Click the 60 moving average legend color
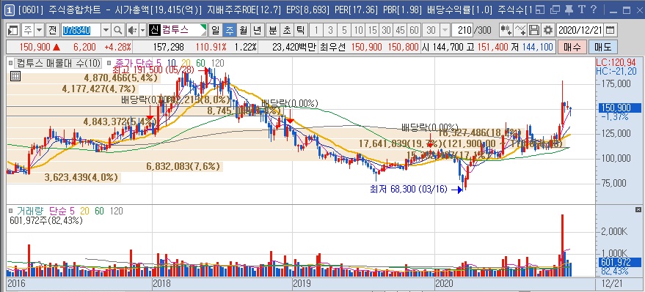The width and height of the screenshot is (645, 292). pyautogui.click(x=201, y=63)
